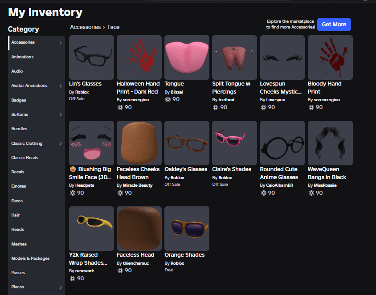
Task: Expand the Avatar Animations submenu arrow
Action: coord(61,86)
